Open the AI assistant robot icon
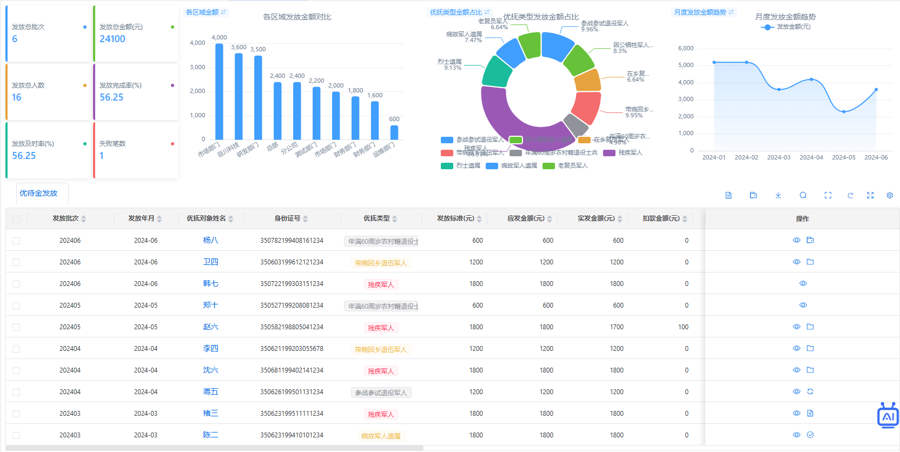 coord(888,416)
